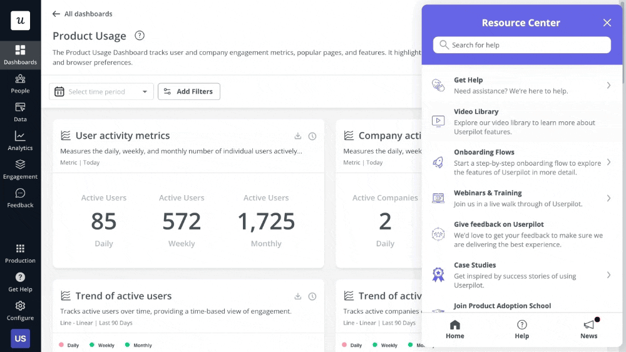This screenshot has height=352, width=626.
Task: Open the Data section in sidebar
Action: (20, 112)
